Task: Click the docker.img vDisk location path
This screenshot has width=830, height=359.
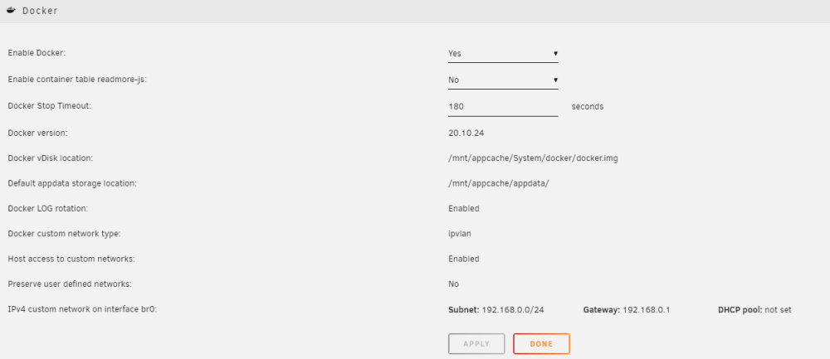Action: [x=533, y=158]
